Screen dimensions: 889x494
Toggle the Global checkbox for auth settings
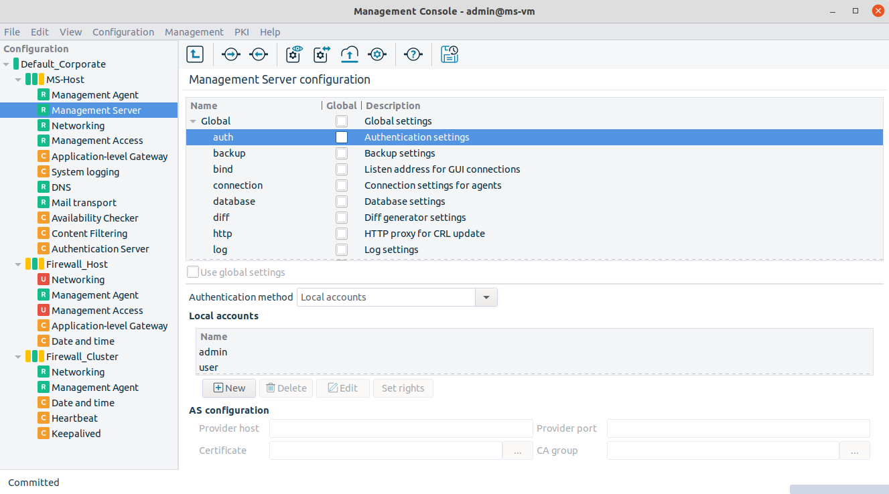point(342,137)
